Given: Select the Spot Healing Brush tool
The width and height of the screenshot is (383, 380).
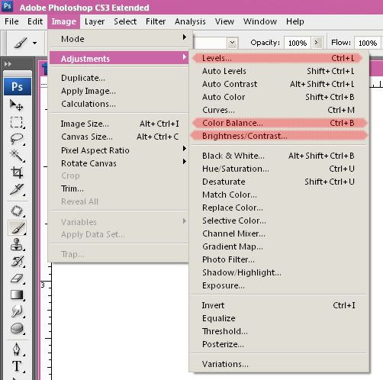Looking at the screenshot, I should (17, 211).
